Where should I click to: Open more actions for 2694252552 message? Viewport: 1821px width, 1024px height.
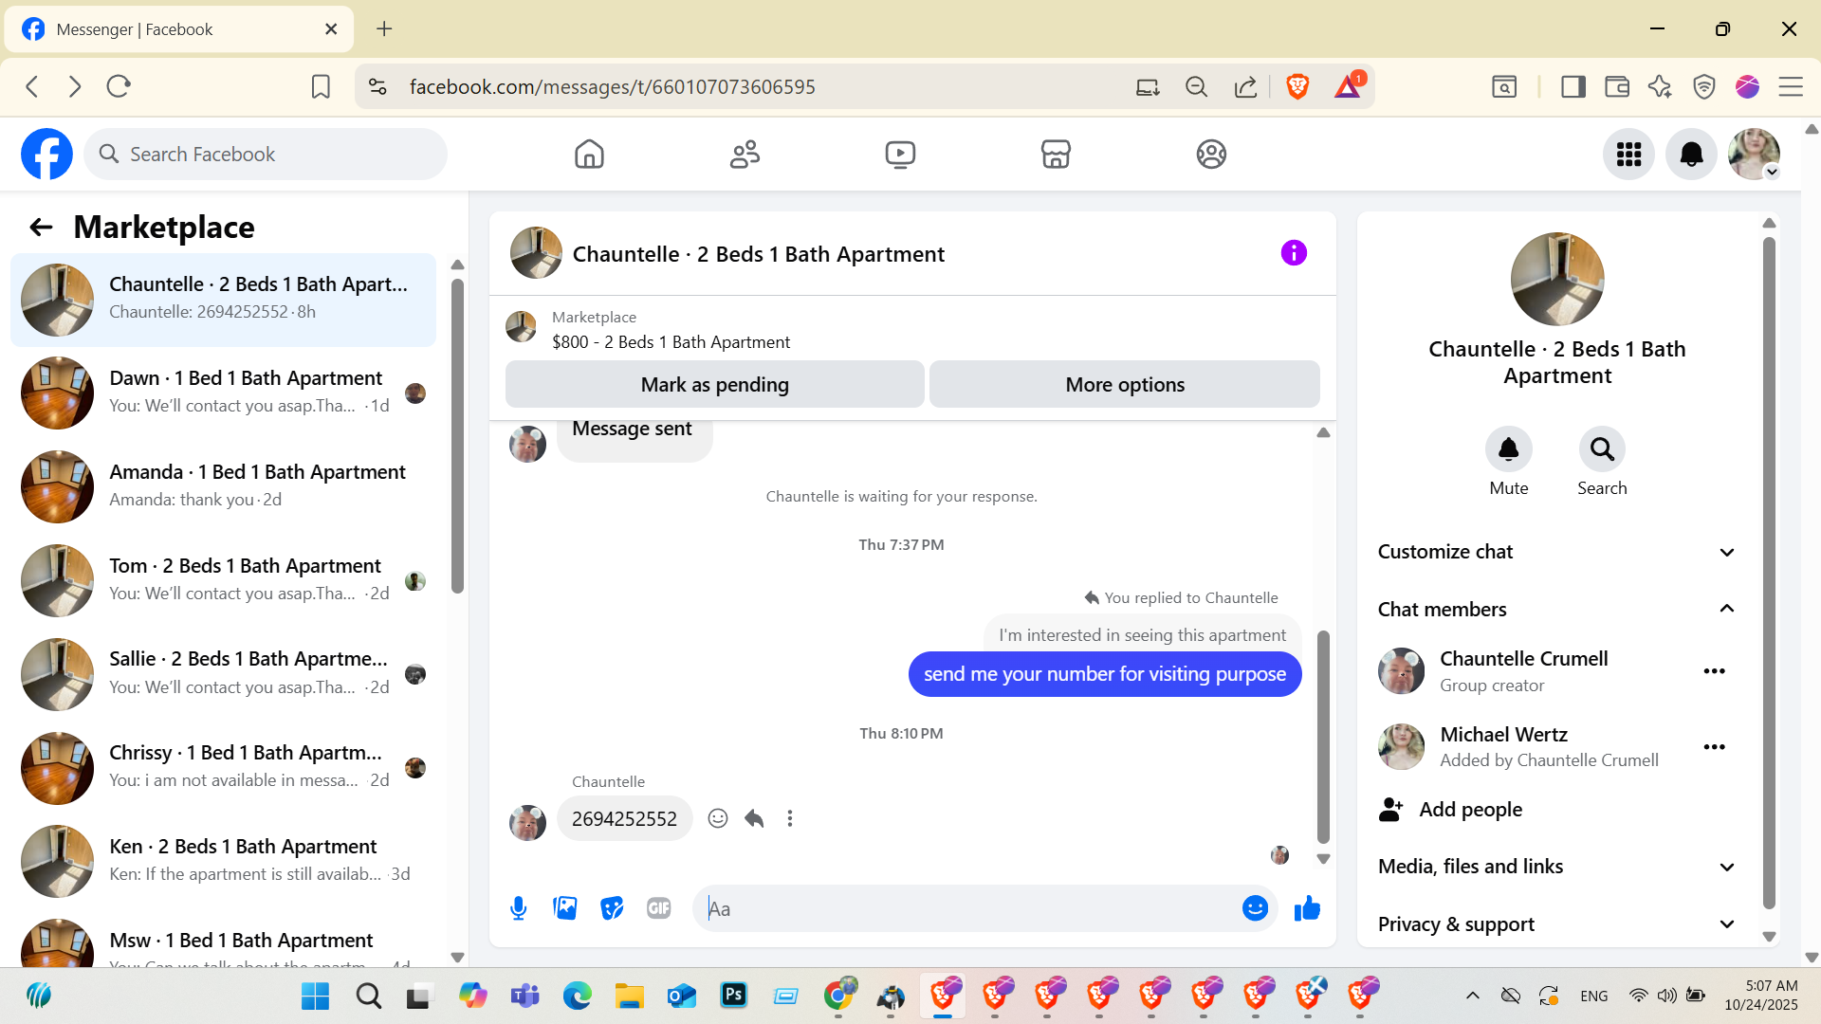point(790,818)
